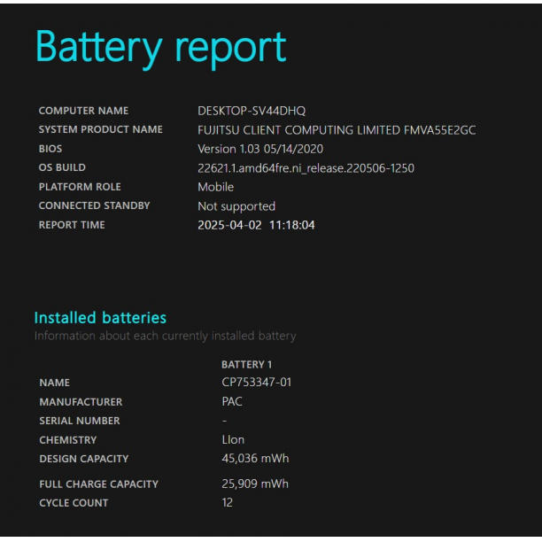Select the FULL CHARGE CAPACITY row label

(x=99, y=484)
